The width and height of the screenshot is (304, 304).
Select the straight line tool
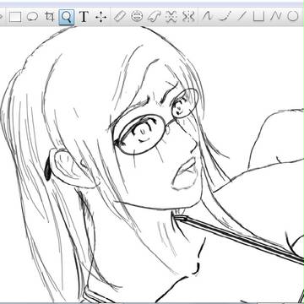click(x=242, y=16)
